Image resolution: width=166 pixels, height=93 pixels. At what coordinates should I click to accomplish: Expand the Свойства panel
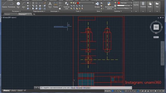(118, 11)
